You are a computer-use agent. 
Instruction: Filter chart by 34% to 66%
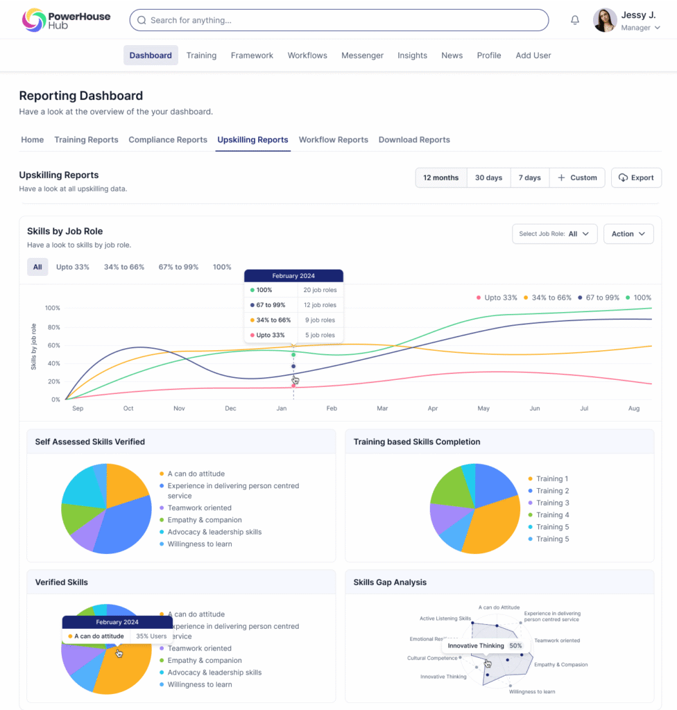123,267
